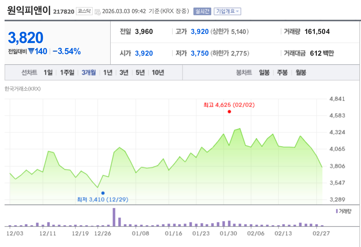Click the blue 최저 3,410 marker dot
Screen dimensions: 361x247
[103, 193]
